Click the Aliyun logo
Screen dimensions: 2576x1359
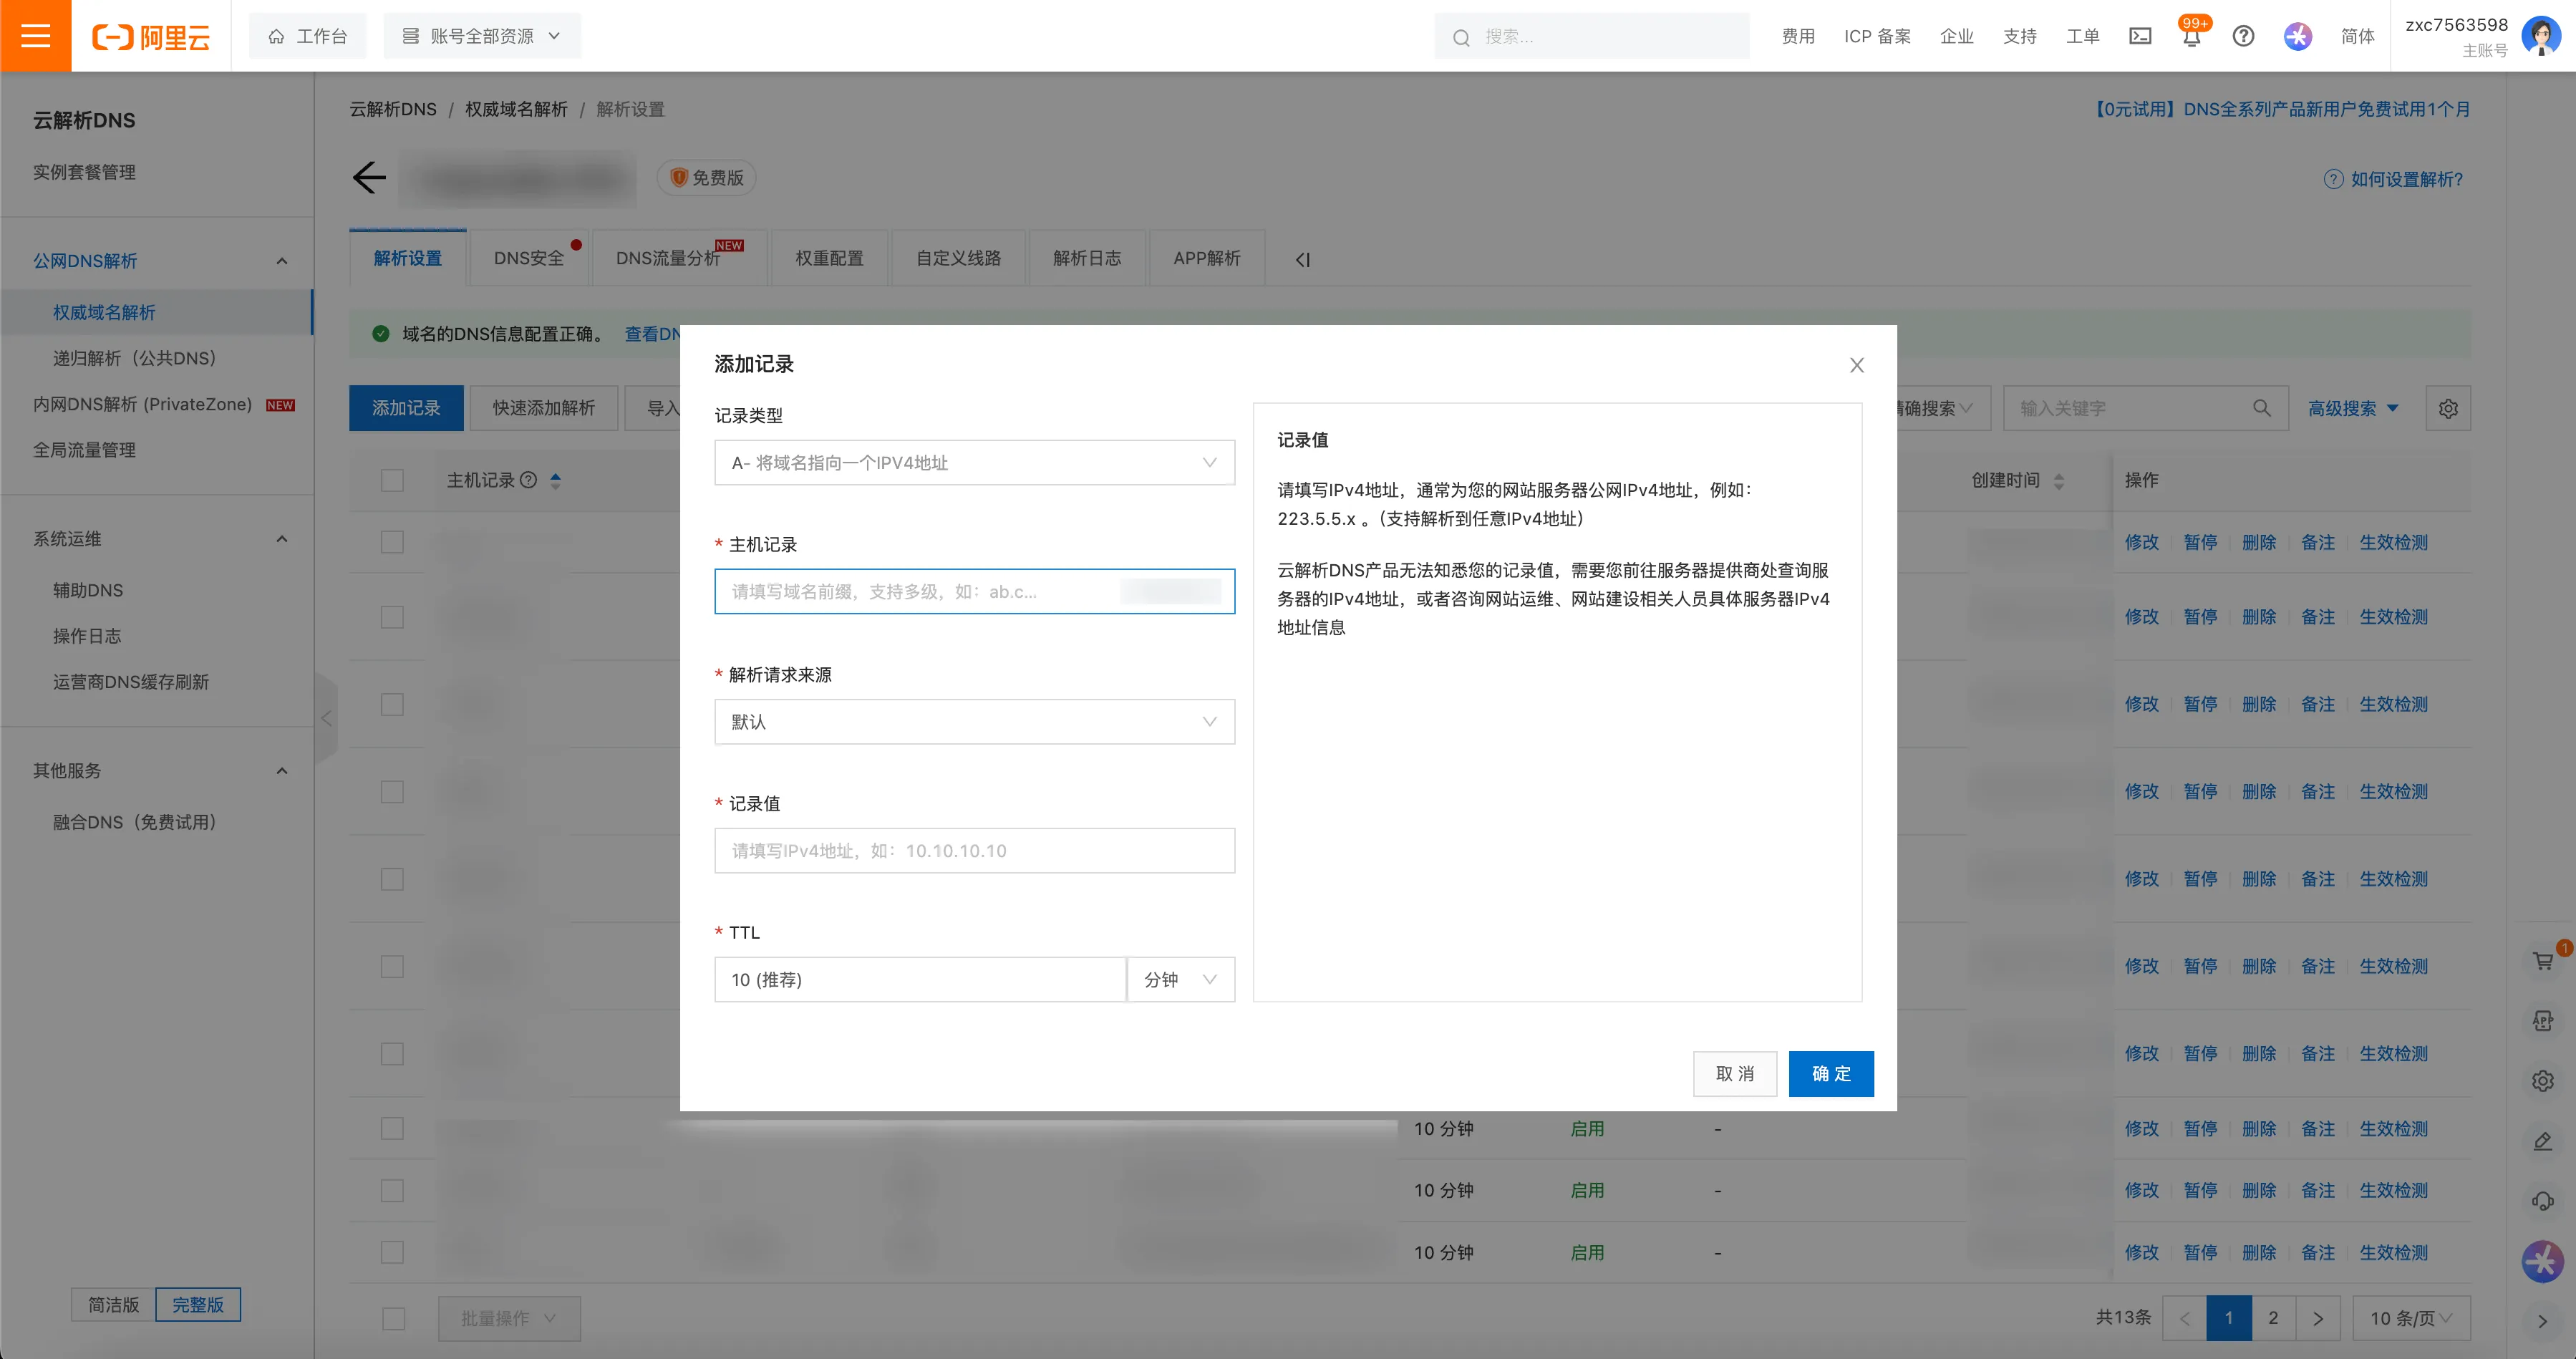coord(151,37)
